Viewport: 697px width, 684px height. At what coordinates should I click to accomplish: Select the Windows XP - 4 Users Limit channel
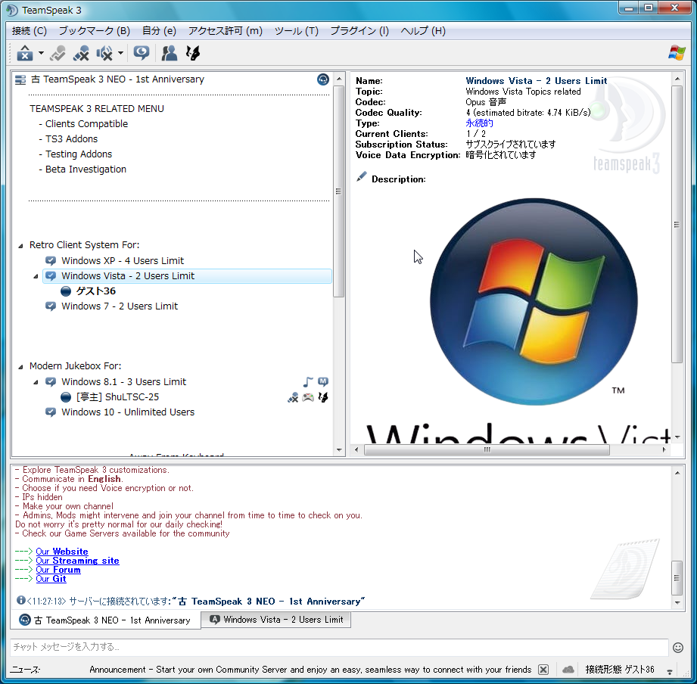tap(123, 261)
